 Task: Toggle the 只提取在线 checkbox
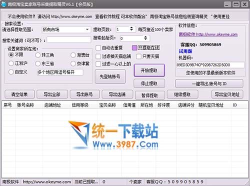pos(134,48)
